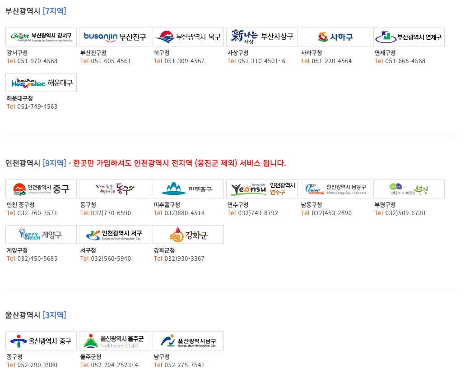Click phone number 032)930-3367
The height and width of the screenshot is (373, 465).
pos(185,258)
